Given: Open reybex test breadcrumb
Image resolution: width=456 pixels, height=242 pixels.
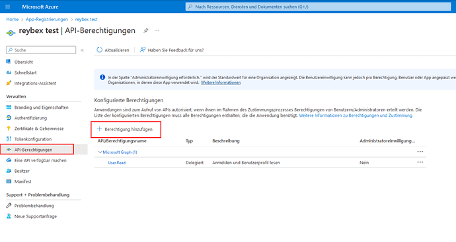Looking at the screenshot, I should 87,19.
